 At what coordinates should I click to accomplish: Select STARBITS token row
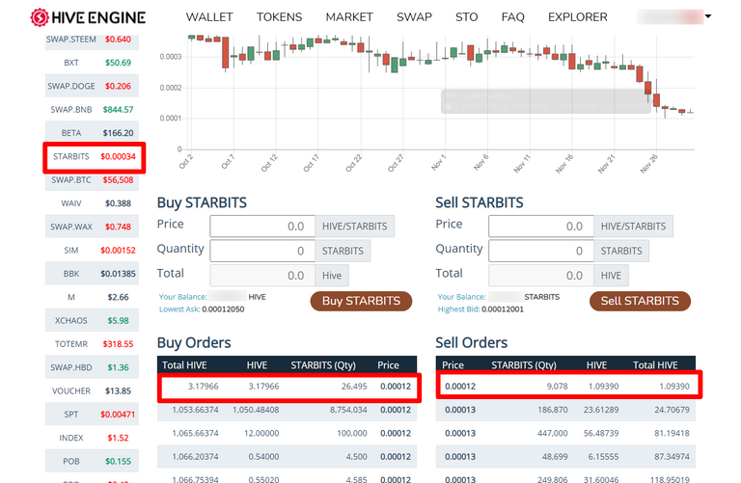pyautogui.click(x=94, y=157)
